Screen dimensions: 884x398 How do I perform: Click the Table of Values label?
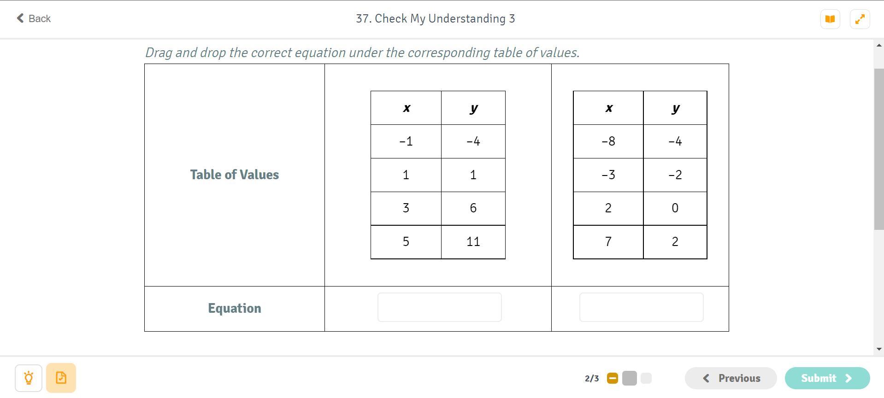click(235, 175)
